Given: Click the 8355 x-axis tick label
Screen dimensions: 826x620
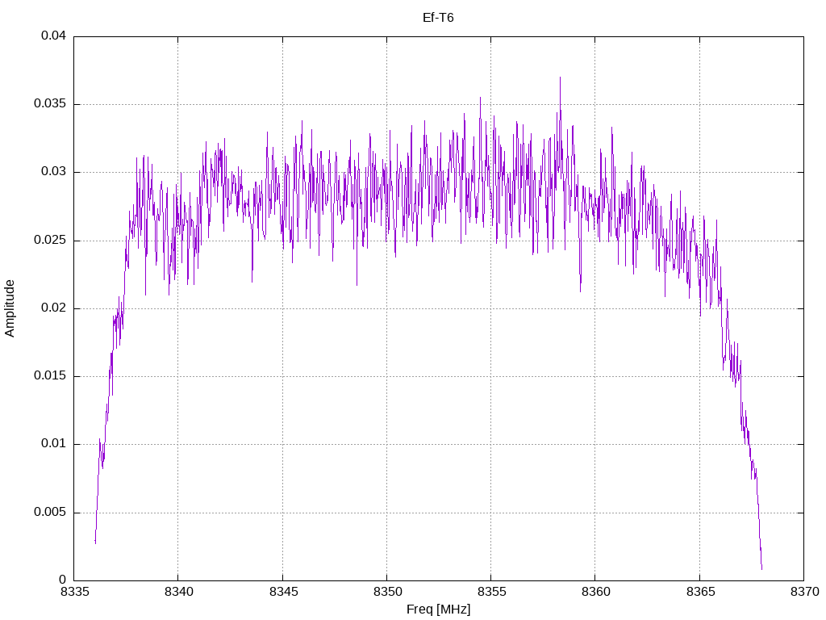Looking at the screenshot, I should [x=491, y=592].
